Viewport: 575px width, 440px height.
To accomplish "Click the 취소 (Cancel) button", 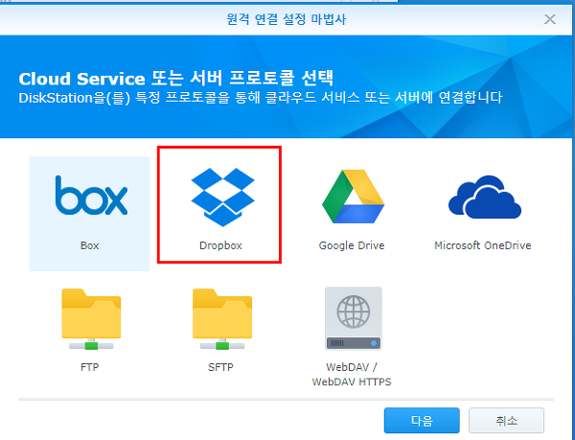I will coord(506,420).
